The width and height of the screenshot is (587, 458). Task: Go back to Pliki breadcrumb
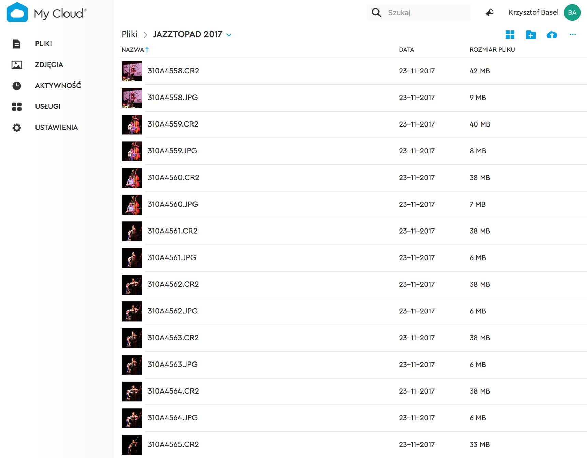(129, 34)
